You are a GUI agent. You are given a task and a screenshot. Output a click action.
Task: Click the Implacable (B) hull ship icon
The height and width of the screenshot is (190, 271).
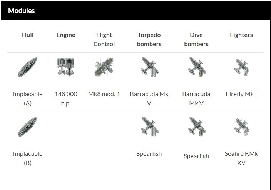click(28, 127)
